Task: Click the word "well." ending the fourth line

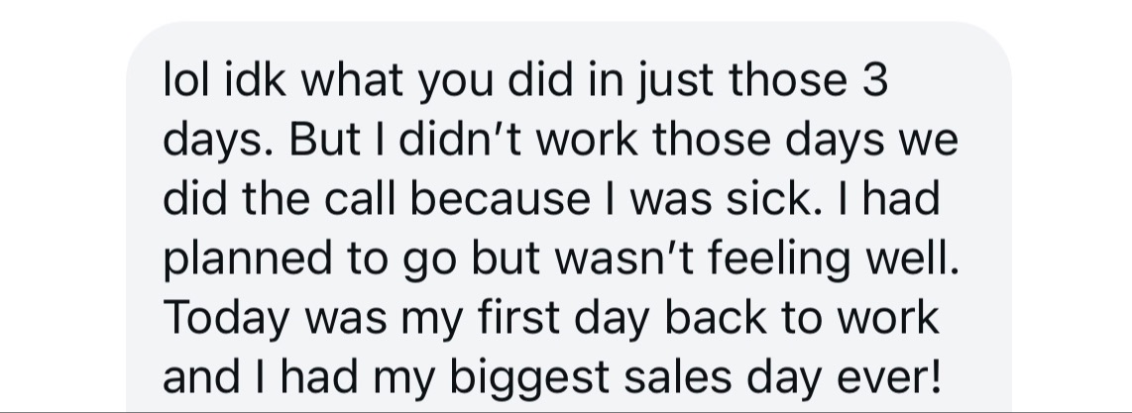Action: click(913, 258)
